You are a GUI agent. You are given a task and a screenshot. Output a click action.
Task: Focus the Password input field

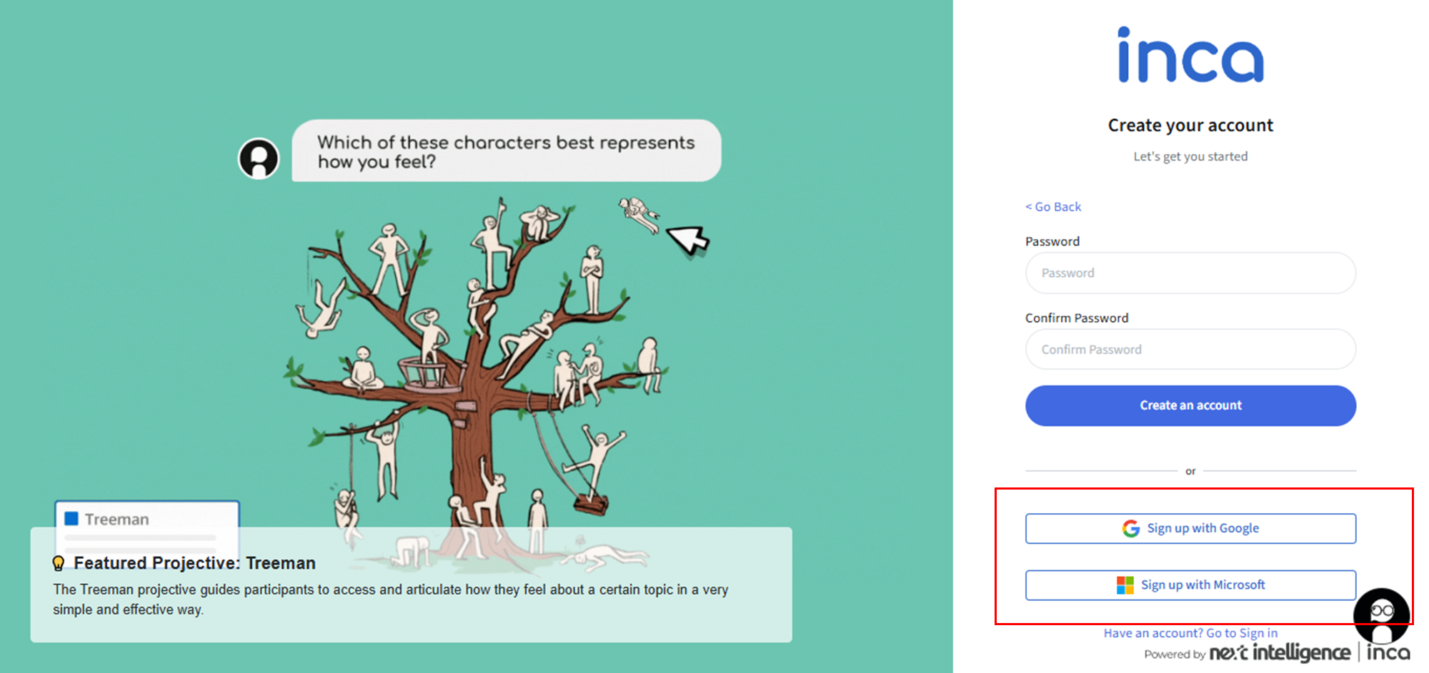coord(1190,273)
